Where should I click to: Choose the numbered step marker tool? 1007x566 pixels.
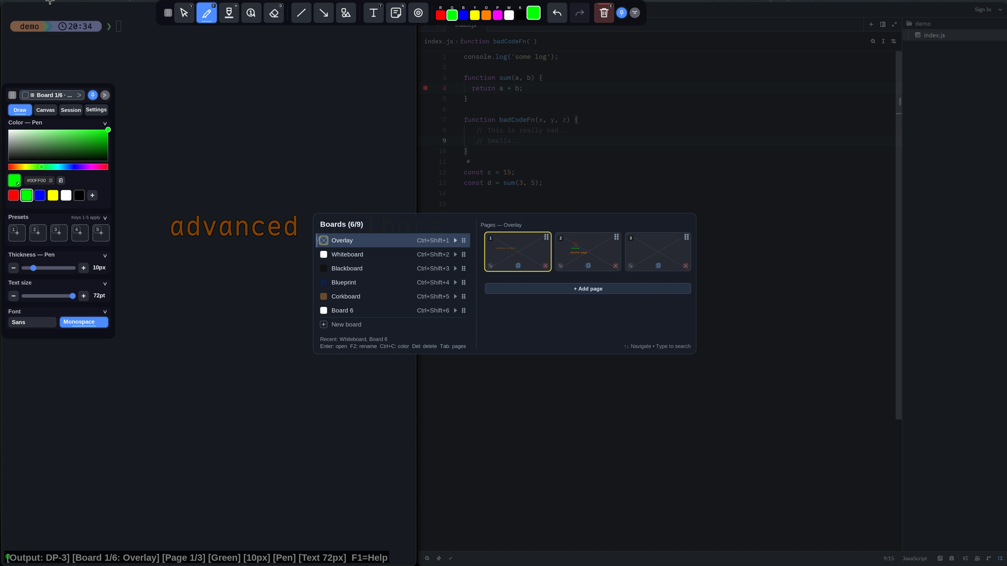[251, 13]
